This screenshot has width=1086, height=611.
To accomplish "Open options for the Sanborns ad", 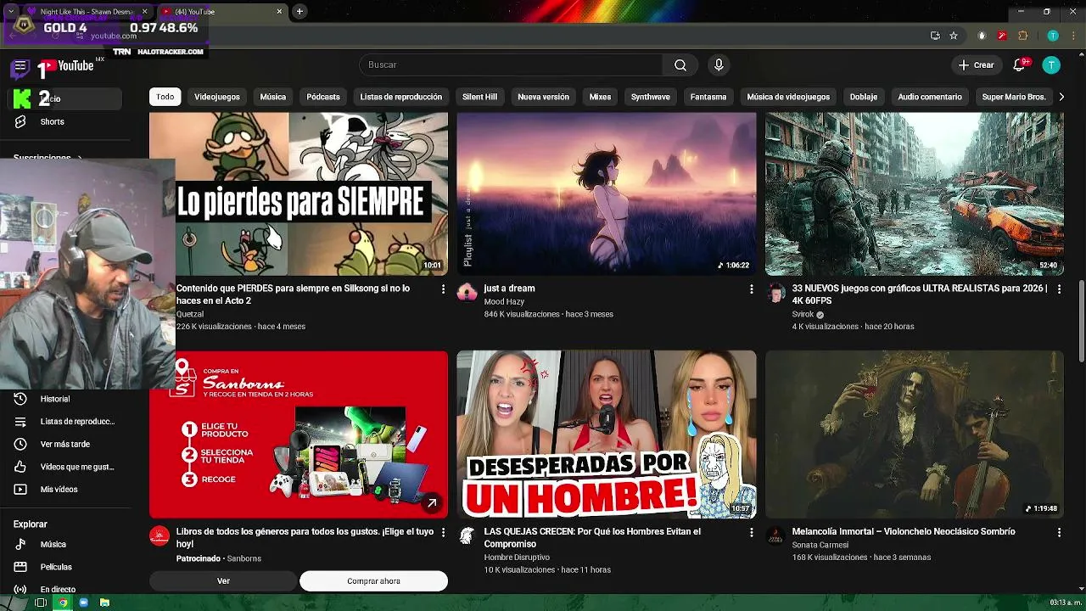I will click(x=443, y=532).
